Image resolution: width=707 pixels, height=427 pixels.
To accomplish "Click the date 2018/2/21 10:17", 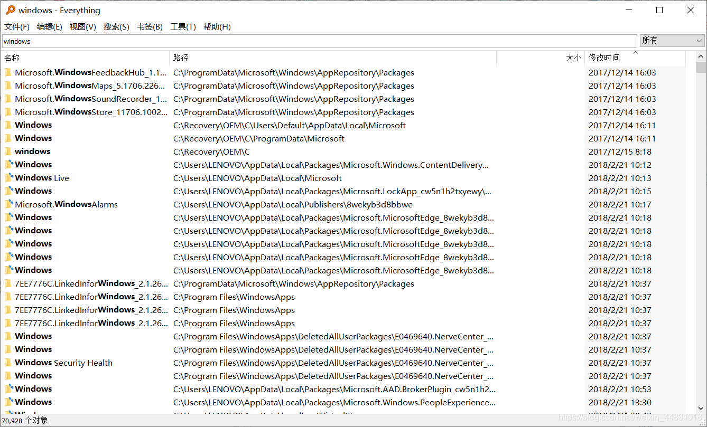I will [620, 204].
